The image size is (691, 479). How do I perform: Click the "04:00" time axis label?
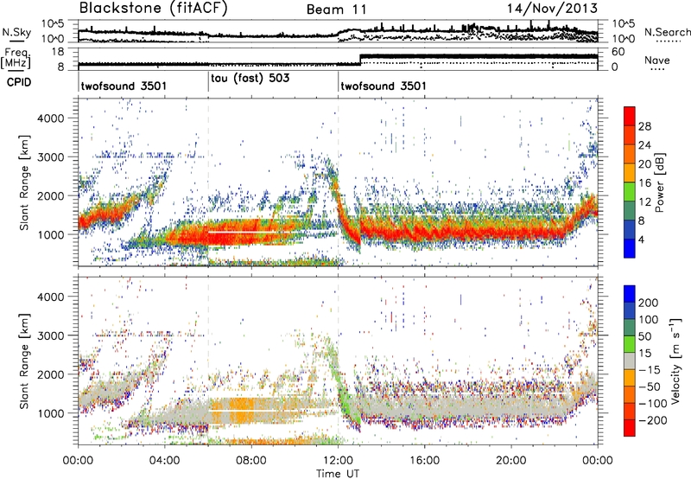[x=164, y=461]
